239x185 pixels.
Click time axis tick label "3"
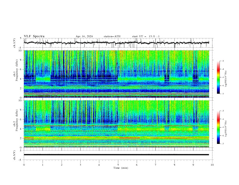[80, 165]
